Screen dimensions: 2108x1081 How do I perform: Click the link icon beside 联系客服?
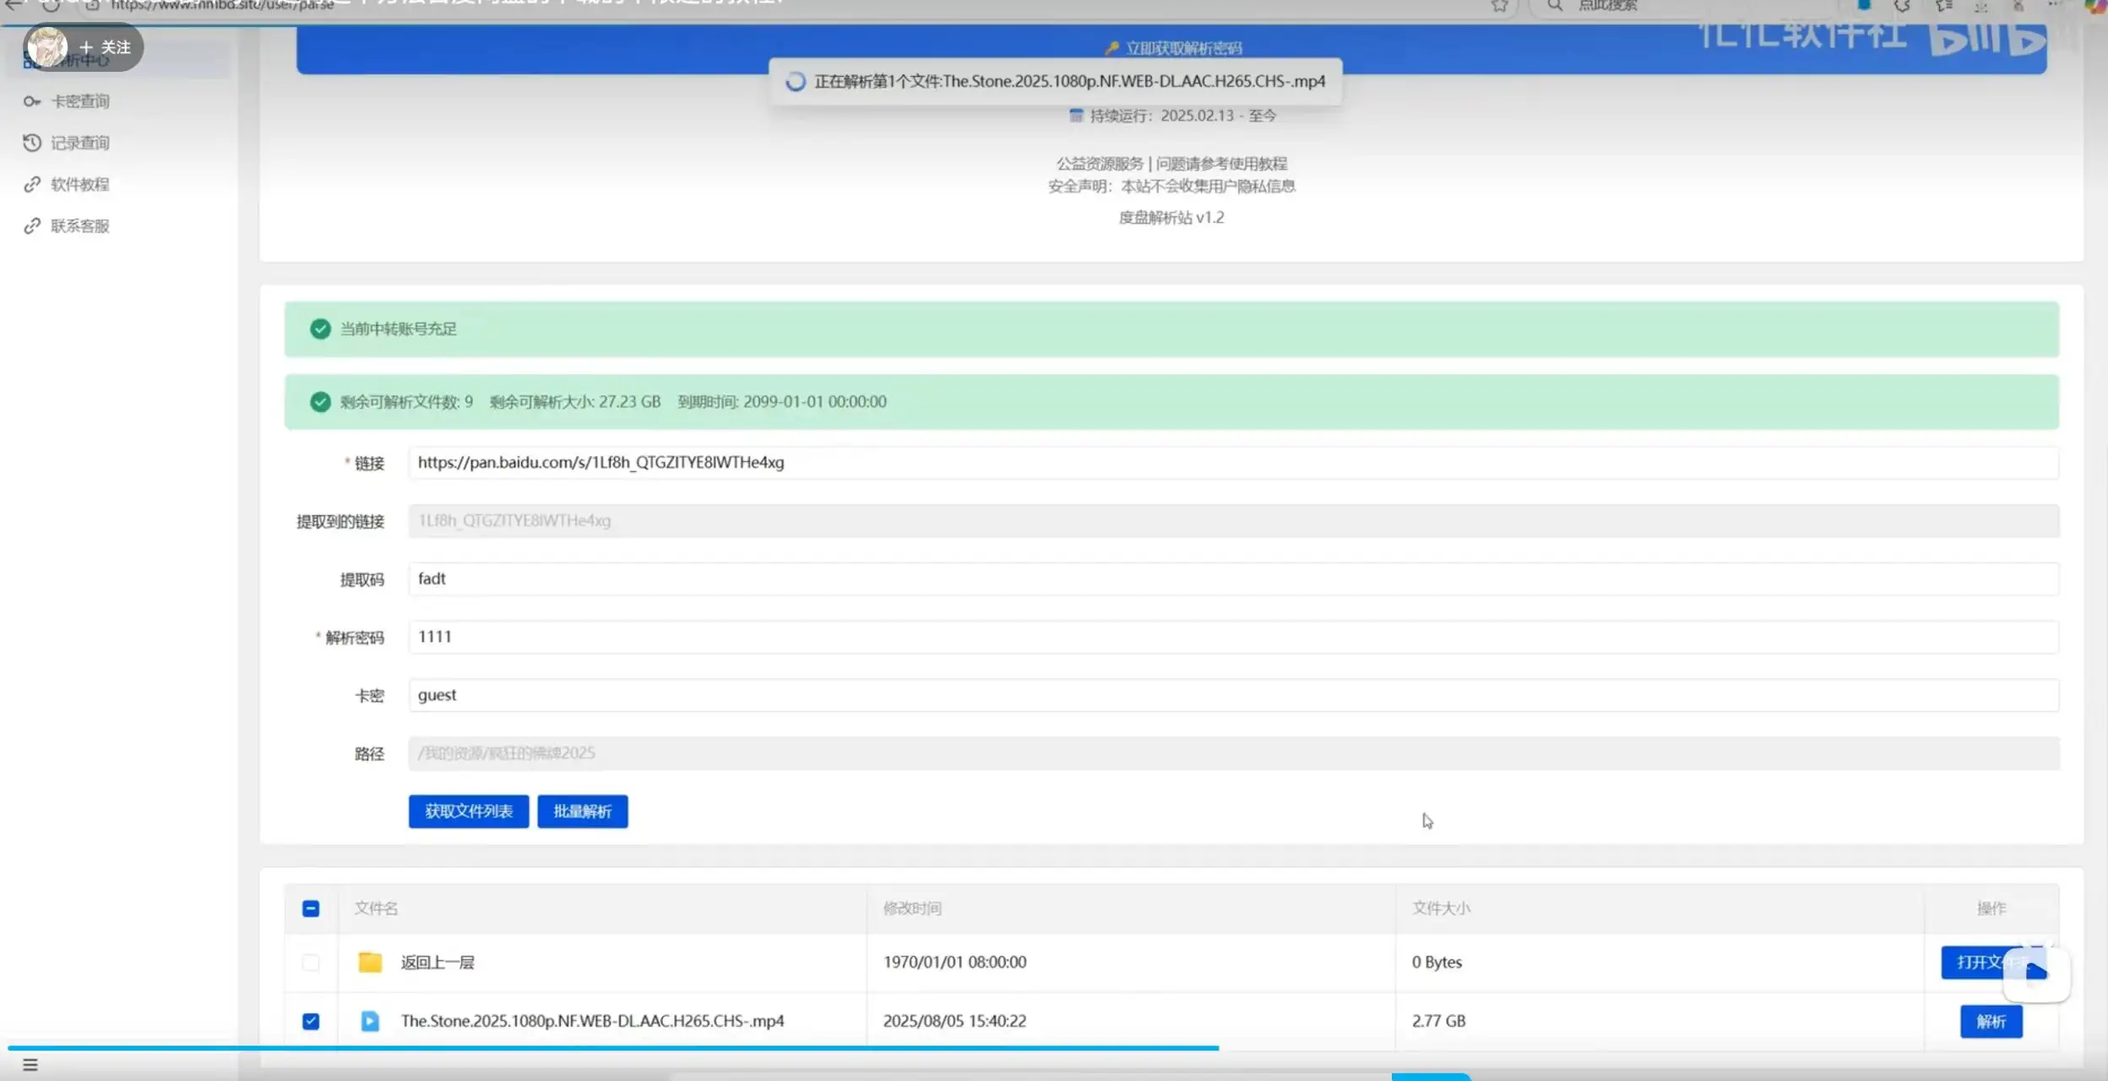coord(32,225)
